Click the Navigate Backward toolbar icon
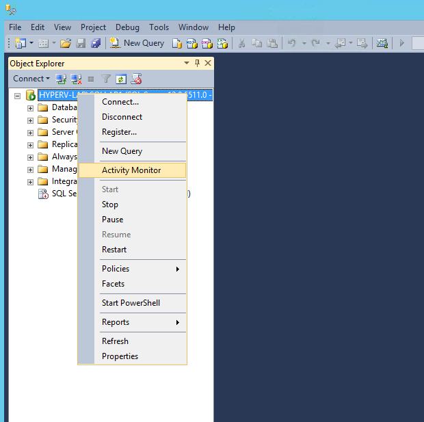The height and width of the screenshot is (422, 424). click(x=340, y=43)
